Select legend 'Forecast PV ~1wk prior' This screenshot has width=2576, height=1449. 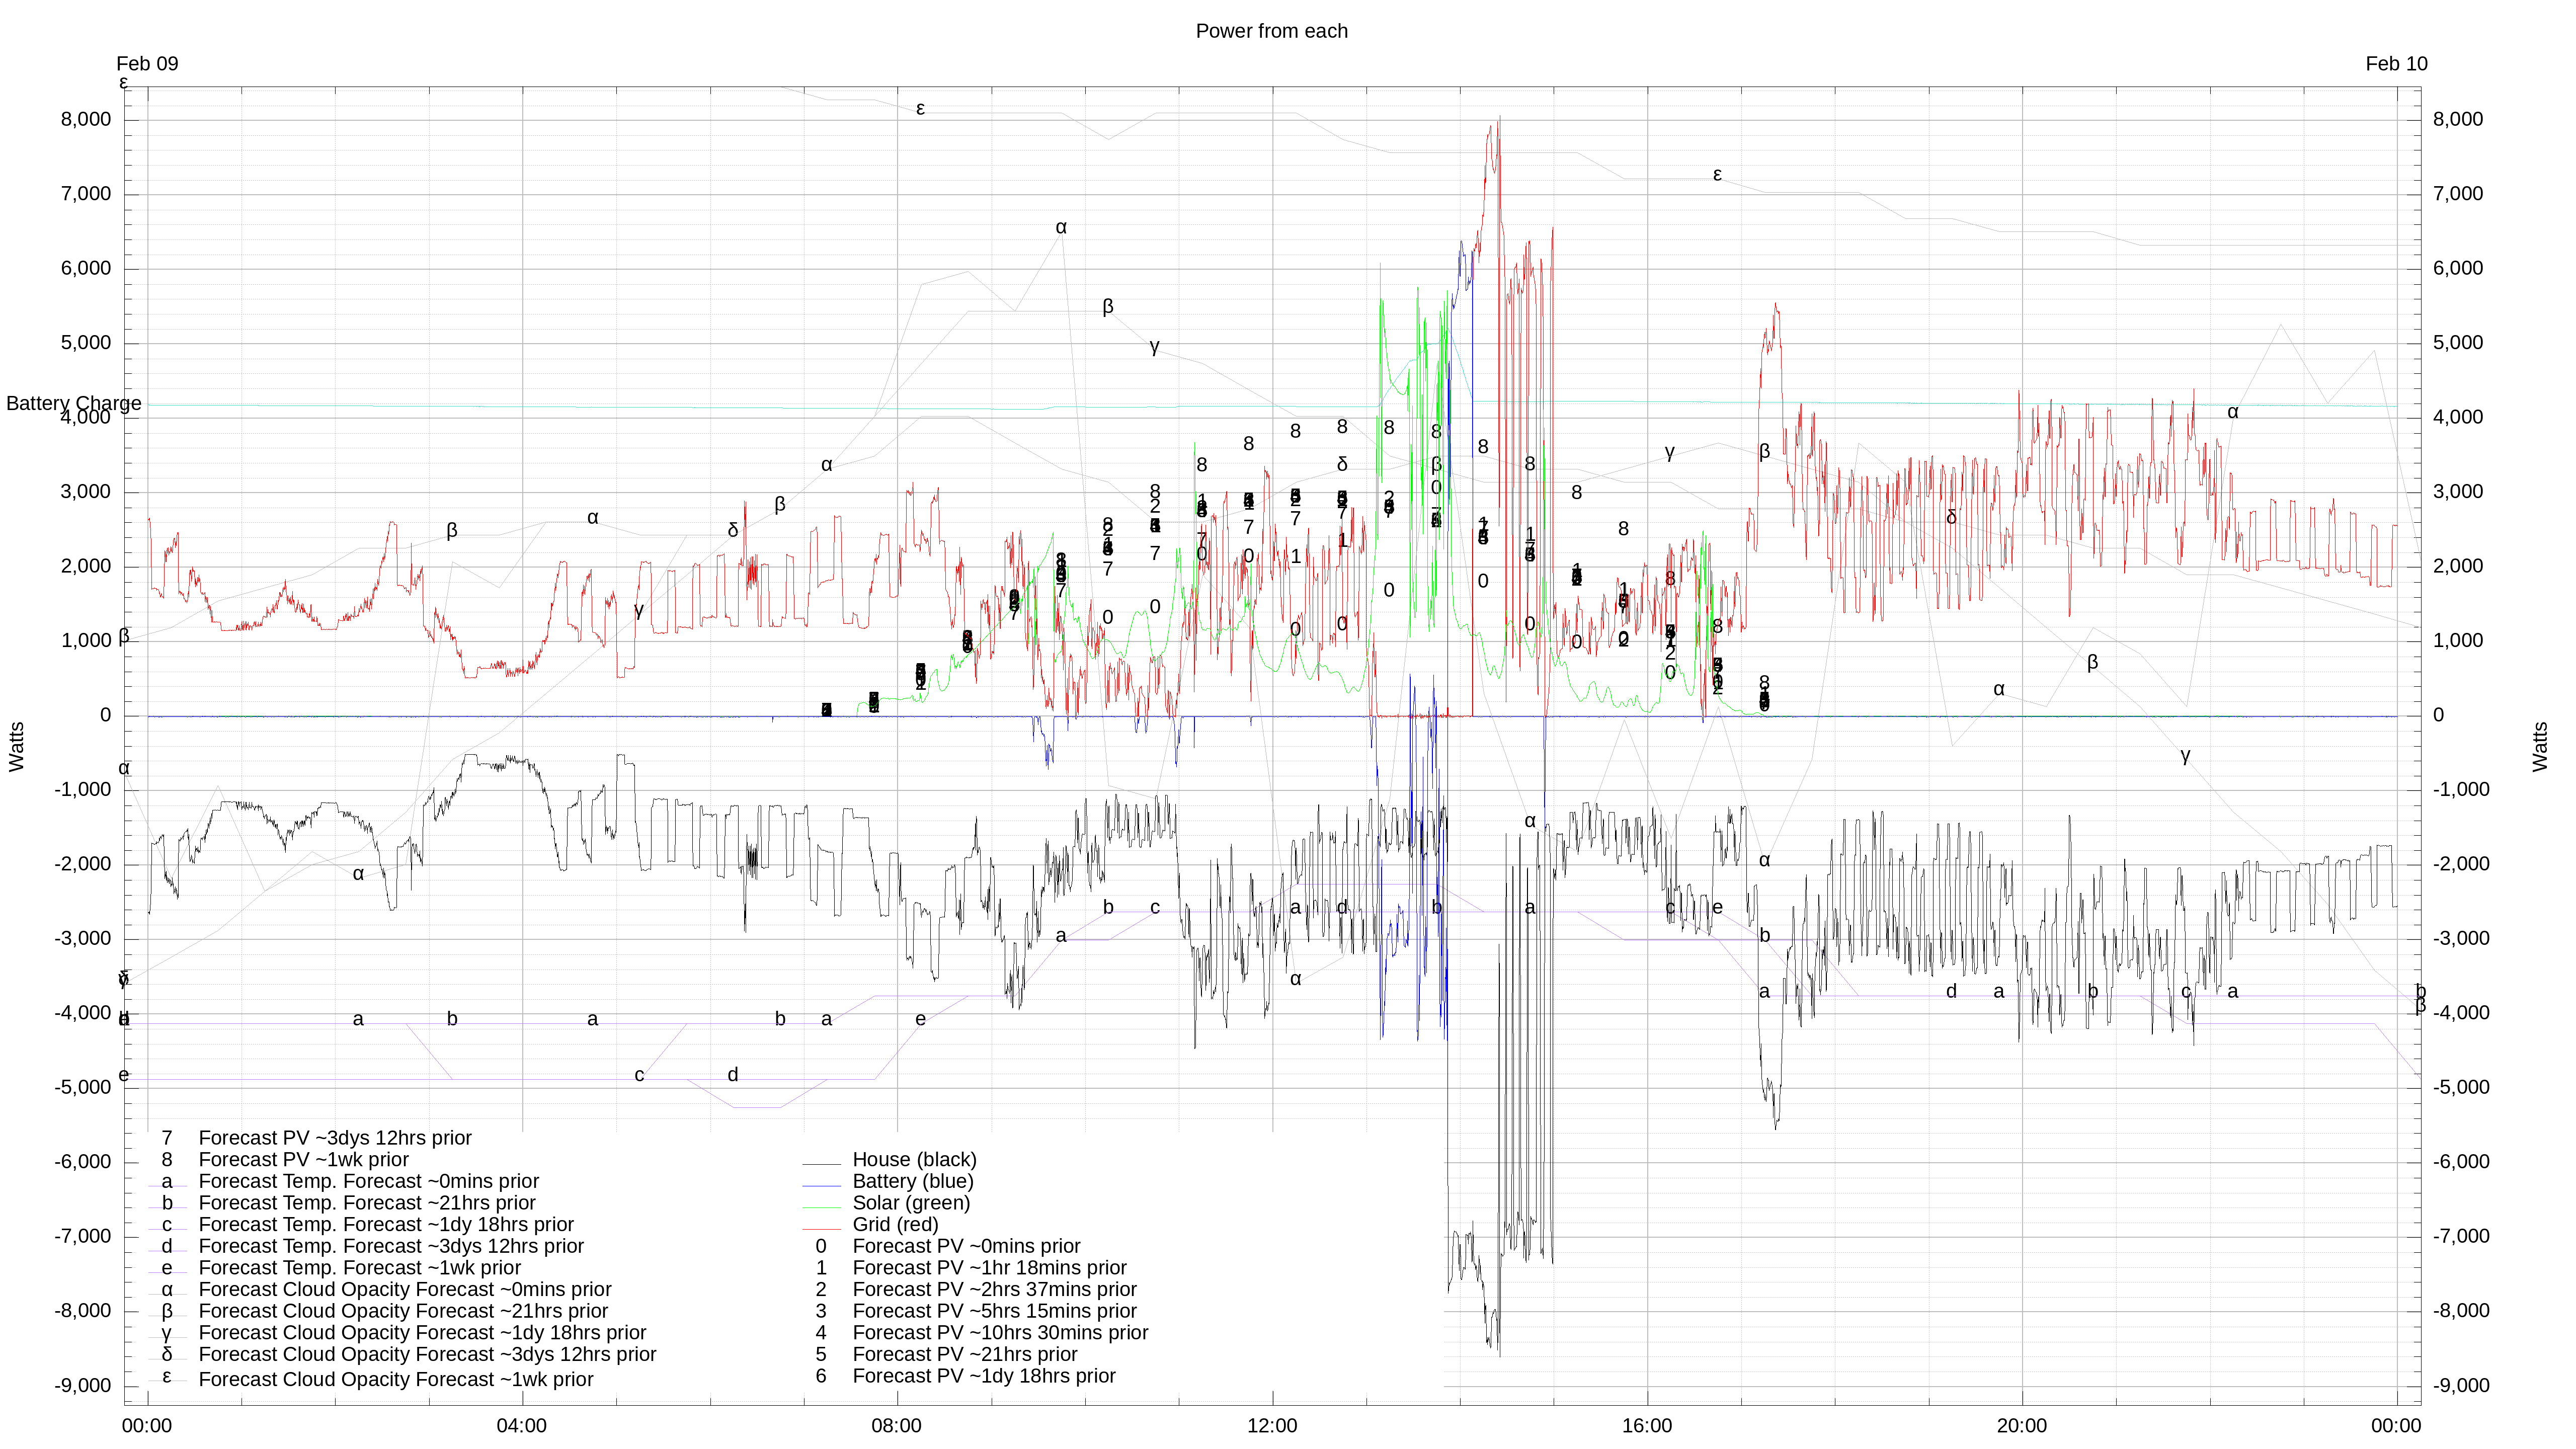pos(304,1160)
